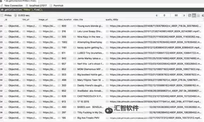Select the db.getCollection('PhRes').find() tab

point(20,1)
